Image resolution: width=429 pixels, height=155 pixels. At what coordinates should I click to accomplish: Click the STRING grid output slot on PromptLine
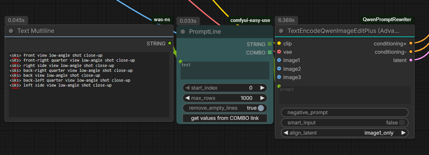pyautogui.click(x=270, y=44)
